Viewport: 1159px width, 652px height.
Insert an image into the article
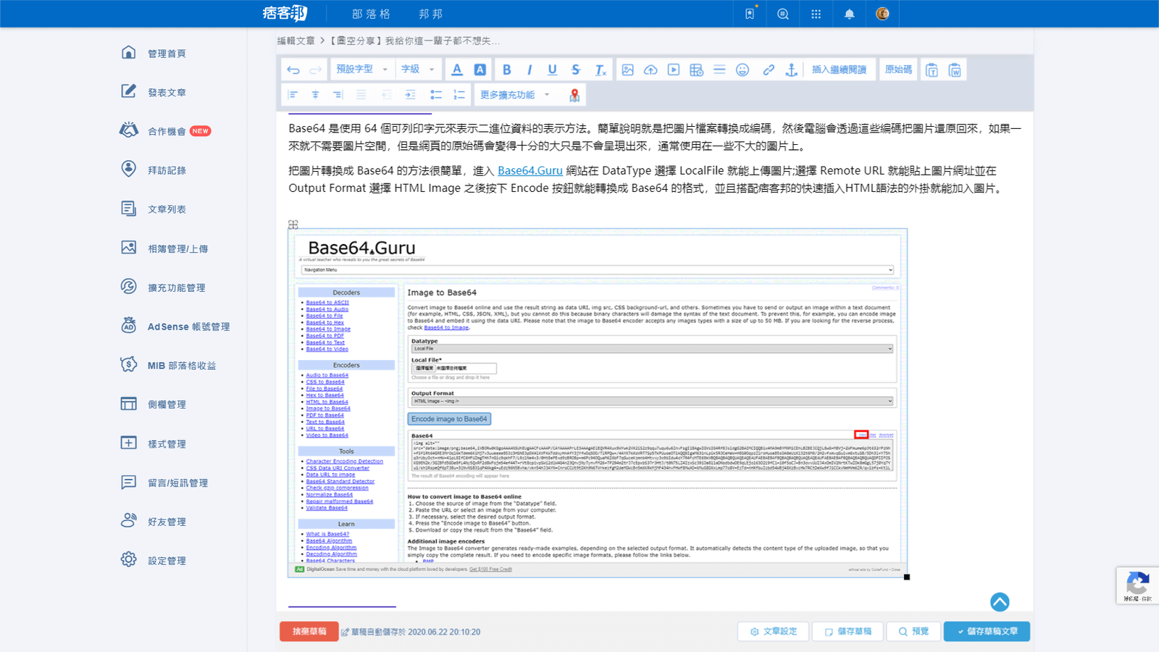click(x=627, y=69)
